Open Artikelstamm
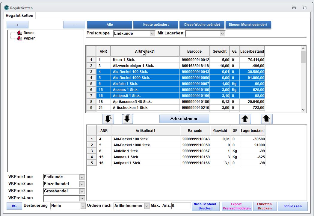314x216 pixels. click(184, 119)
